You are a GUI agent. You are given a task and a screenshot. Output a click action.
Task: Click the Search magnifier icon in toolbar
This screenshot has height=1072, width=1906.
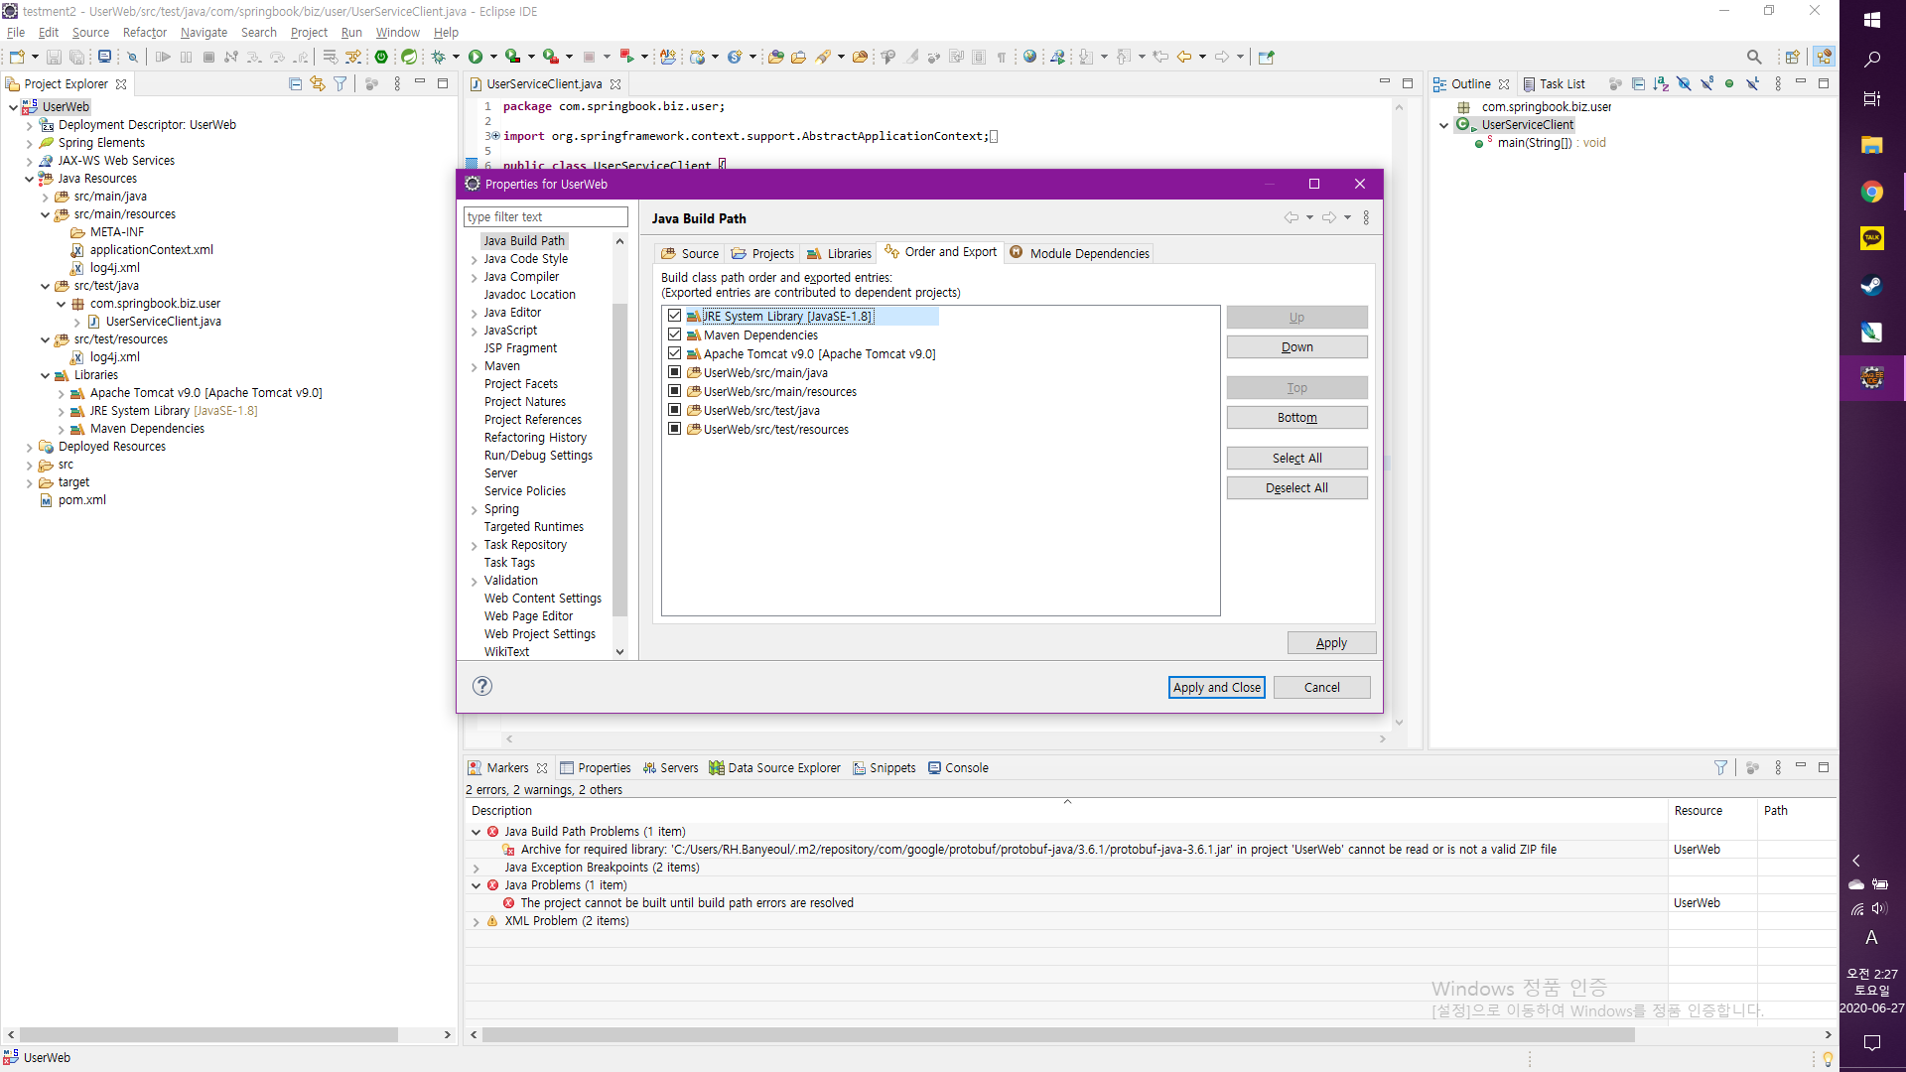pos(1754,57)
